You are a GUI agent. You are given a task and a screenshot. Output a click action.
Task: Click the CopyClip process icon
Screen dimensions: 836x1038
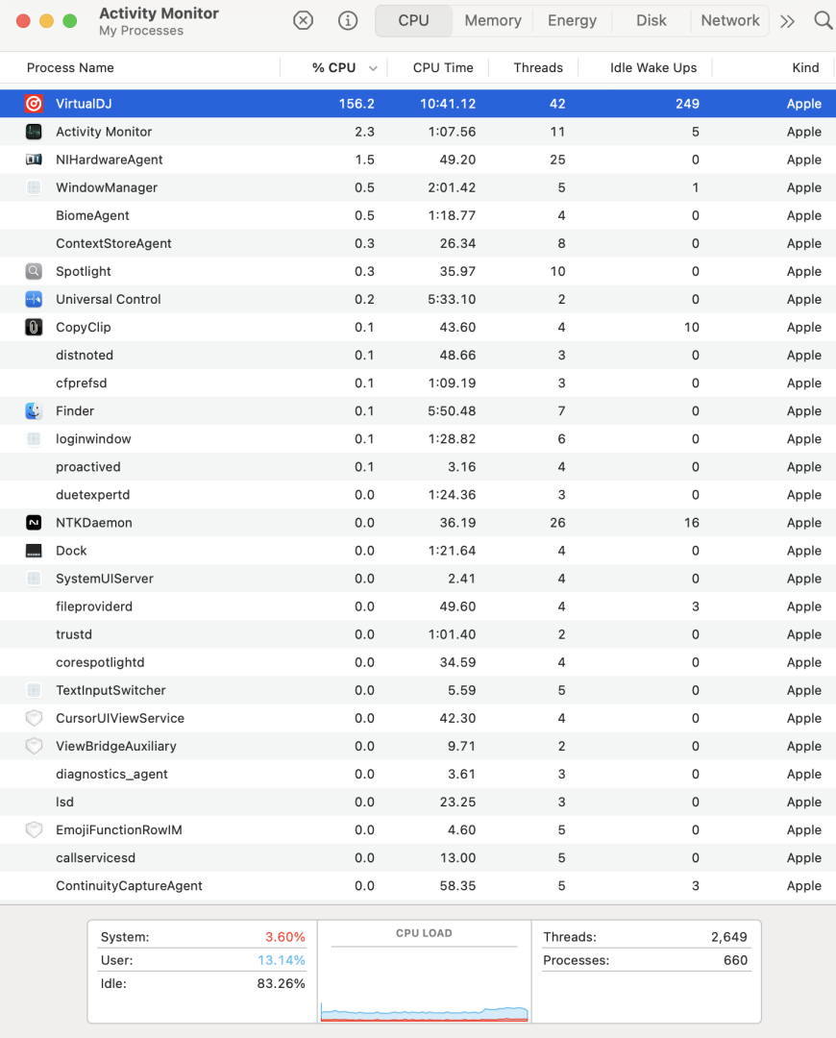[x=34, y=328]
